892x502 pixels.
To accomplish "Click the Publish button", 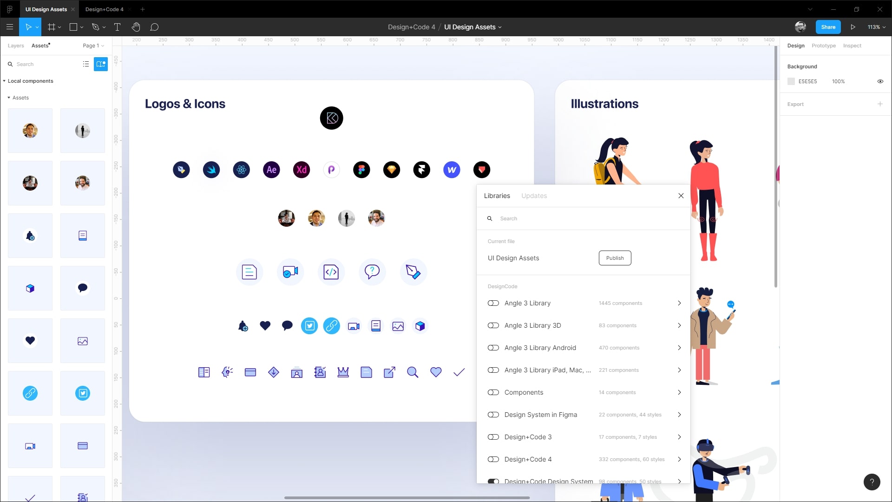I will (x=615, y=258).
